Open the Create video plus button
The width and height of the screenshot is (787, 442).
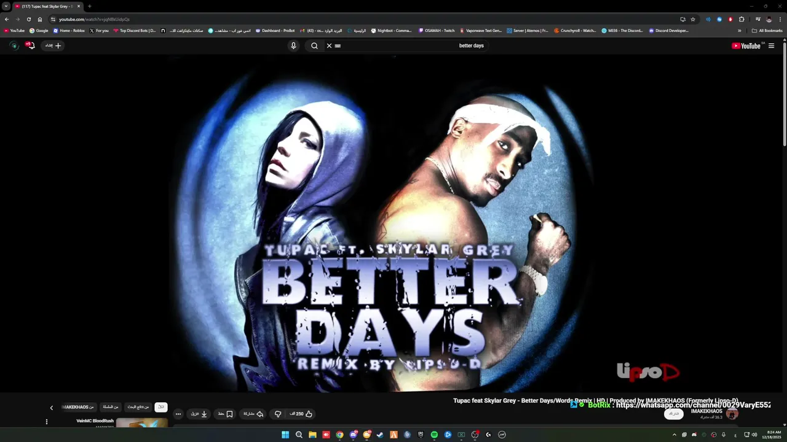point(54,45)
